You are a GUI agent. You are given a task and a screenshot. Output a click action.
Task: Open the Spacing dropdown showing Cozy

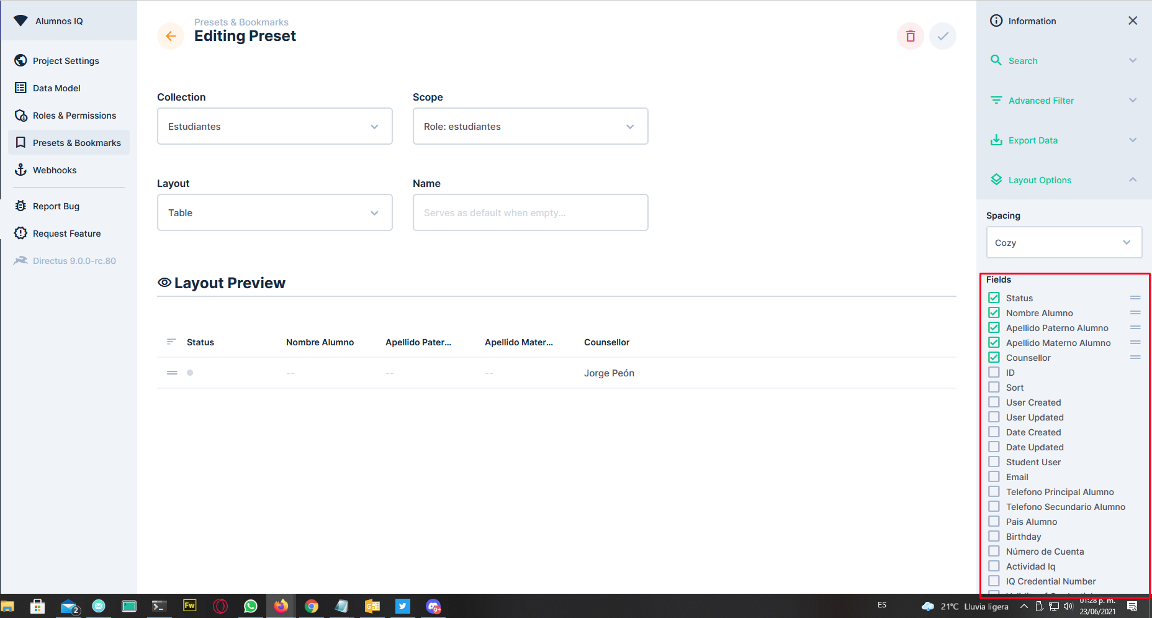1064,242
